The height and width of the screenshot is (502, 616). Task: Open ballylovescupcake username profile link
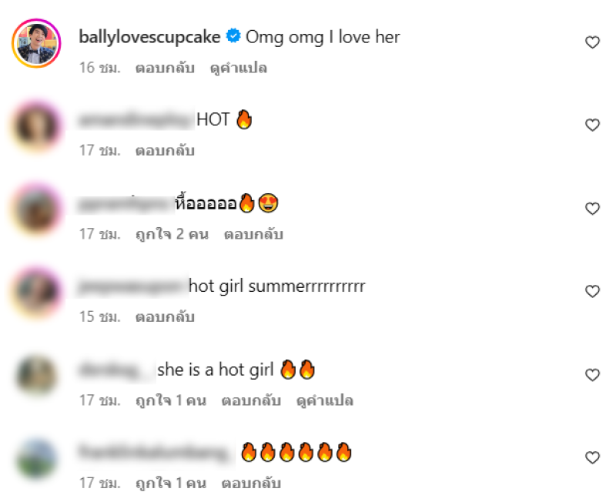coord(149,37)
